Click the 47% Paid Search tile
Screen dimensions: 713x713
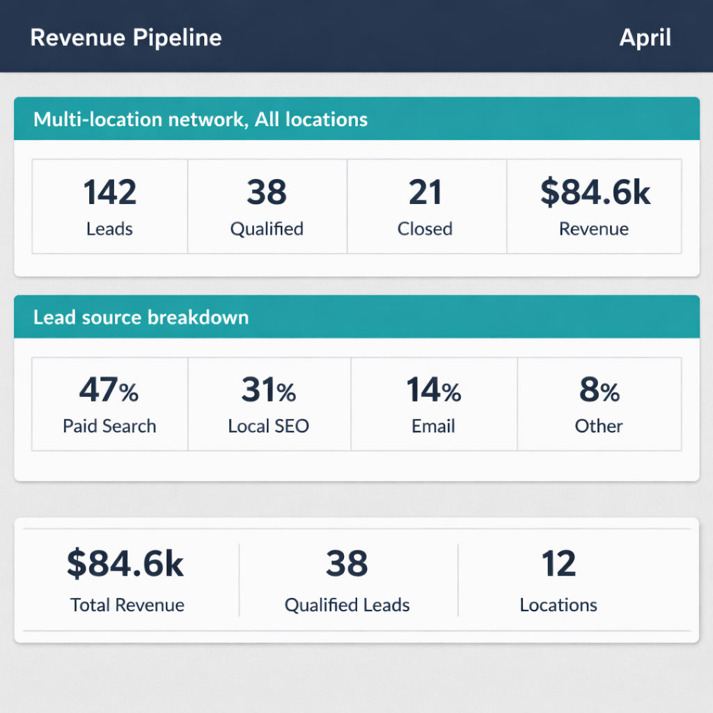coord(109,404)
